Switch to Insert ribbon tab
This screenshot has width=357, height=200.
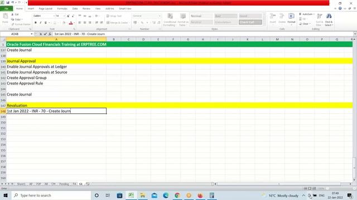[31, 9]
